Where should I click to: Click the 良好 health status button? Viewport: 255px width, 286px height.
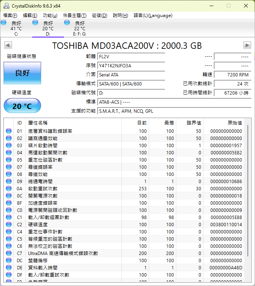(22, 73)
